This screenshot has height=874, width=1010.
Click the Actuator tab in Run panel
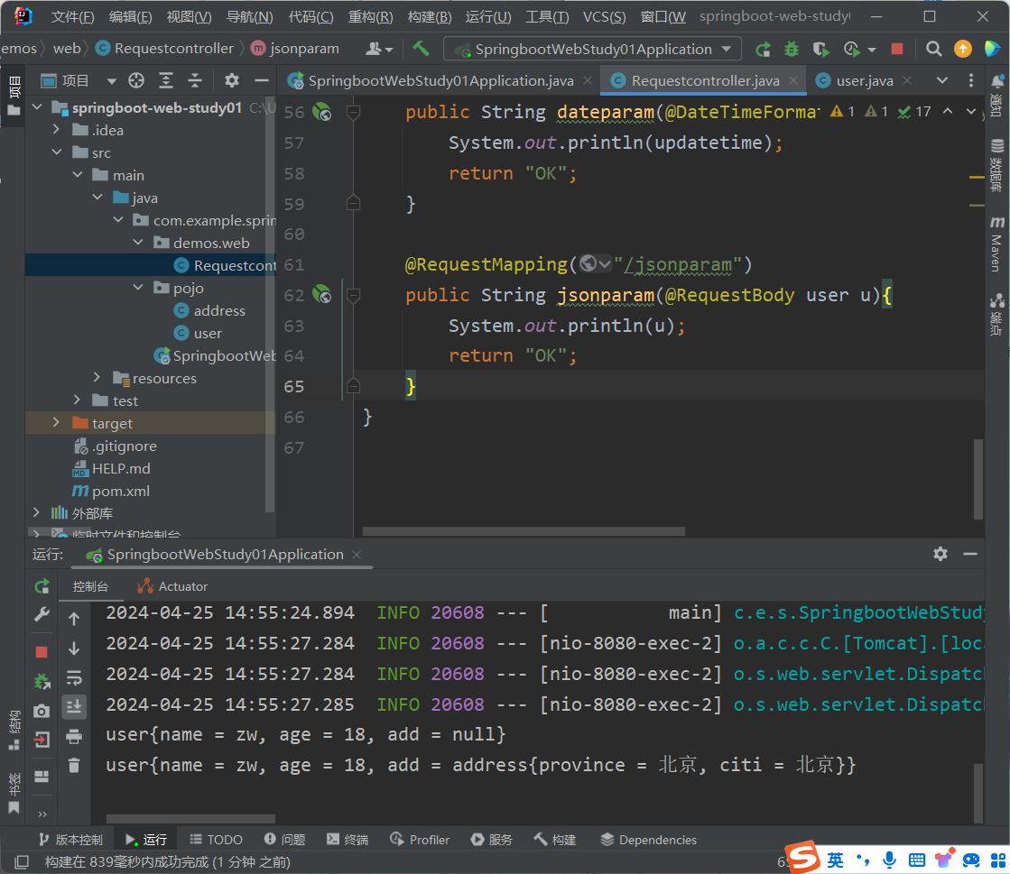(172, 586)
